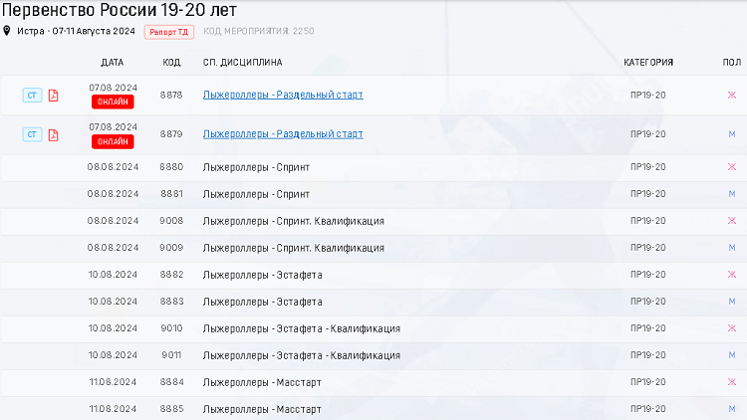Click category ПР19-20 in row 8885

[648, 409]
